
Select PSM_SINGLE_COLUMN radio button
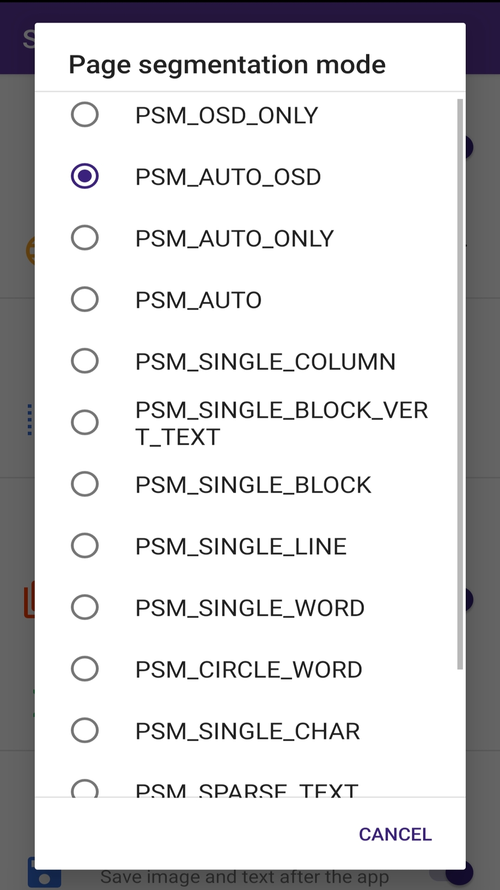click(x=85, y=361)
